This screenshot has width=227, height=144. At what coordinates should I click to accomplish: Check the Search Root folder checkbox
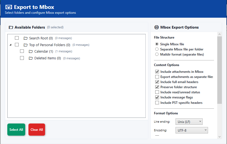click(17, 38)
